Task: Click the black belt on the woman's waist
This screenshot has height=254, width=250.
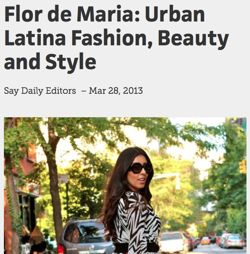Action: click(137, 248)
